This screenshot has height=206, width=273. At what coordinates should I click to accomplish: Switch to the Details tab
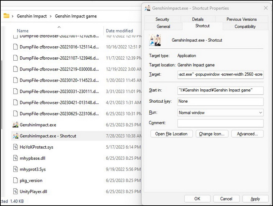[x=198, y=19]
